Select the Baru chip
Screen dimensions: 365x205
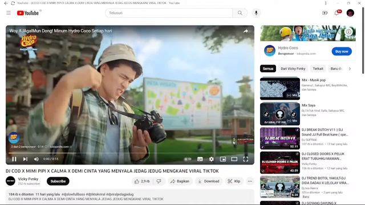[x=336, y=68]
